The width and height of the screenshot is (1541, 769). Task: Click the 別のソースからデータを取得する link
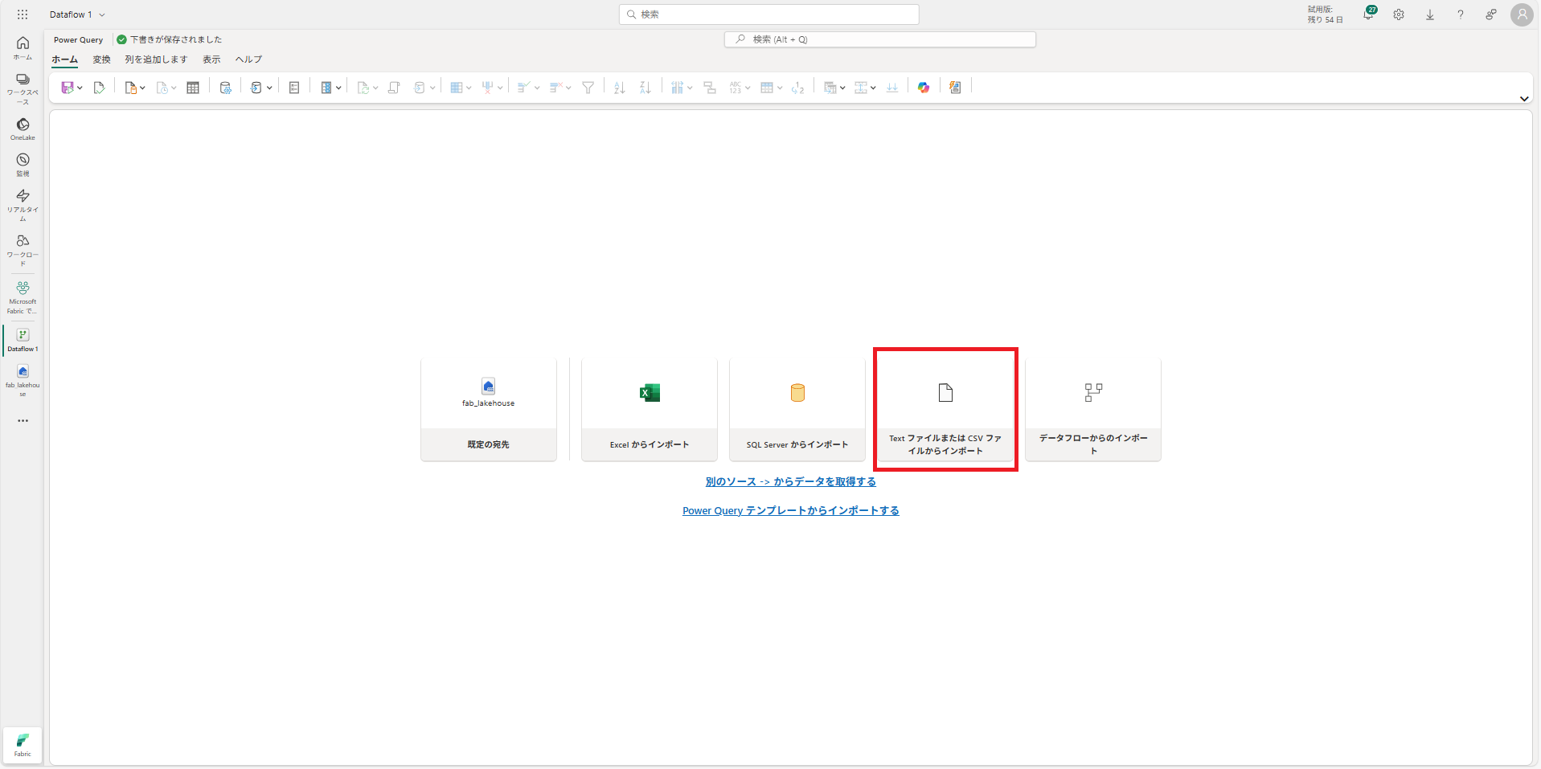pos(791,482)
